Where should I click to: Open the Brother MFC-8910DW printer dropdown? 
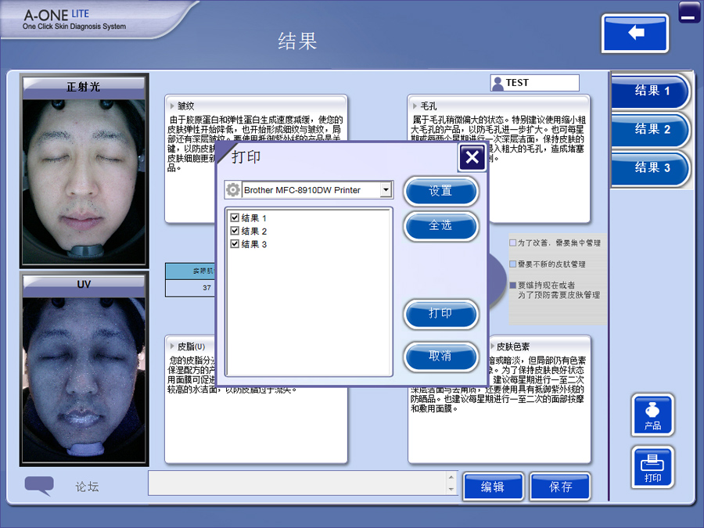[x=386, y=190]
